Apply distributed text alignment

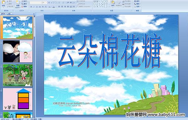click(71, 7)
